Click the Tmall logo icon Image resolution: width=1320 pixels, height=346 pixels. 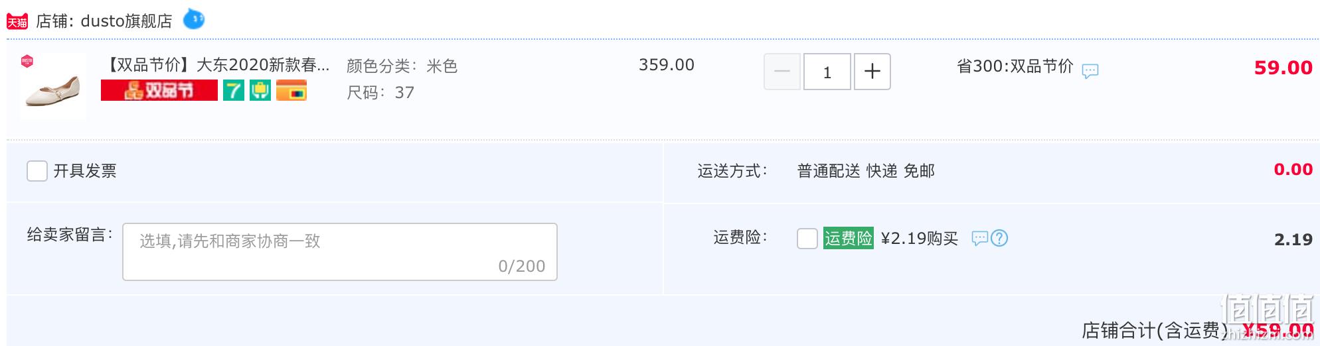[x=17, y=21]
